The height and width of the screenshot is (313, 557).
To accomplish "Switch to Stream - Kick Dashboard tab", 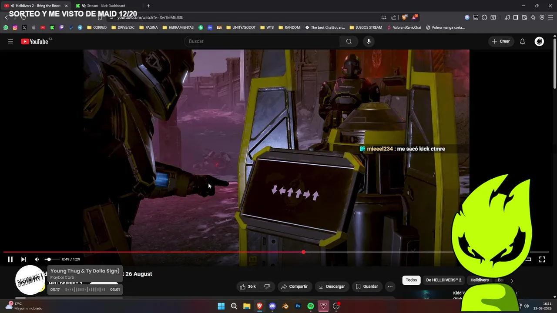I will pos(106,6).
